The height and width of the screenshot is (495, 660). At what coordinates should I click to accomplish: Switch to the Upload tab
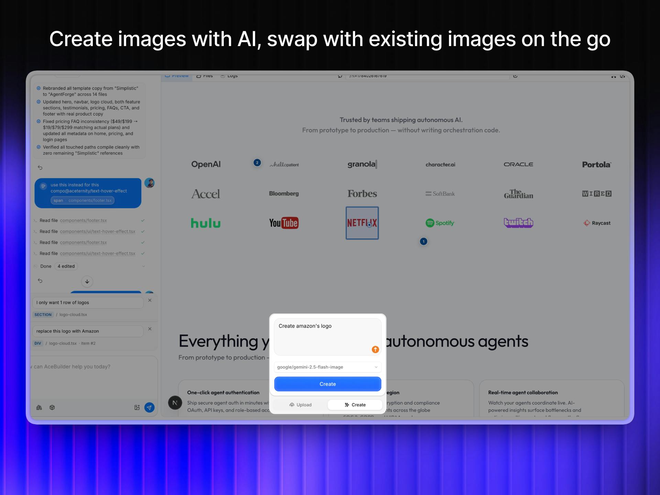pyautogui.click(x=300, y=405)
